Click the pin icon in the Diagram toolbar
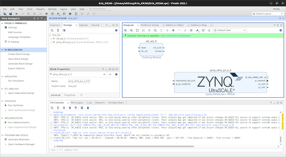The width and height of the screenshot is (286, 157). coord(197,30)
